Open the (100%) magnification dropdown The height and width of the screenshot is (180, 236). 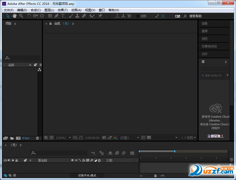(x=63, y=138)
